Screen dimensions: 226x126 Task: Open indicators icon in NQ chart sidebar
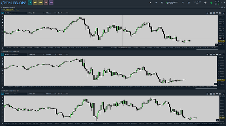tap(2, 58)
